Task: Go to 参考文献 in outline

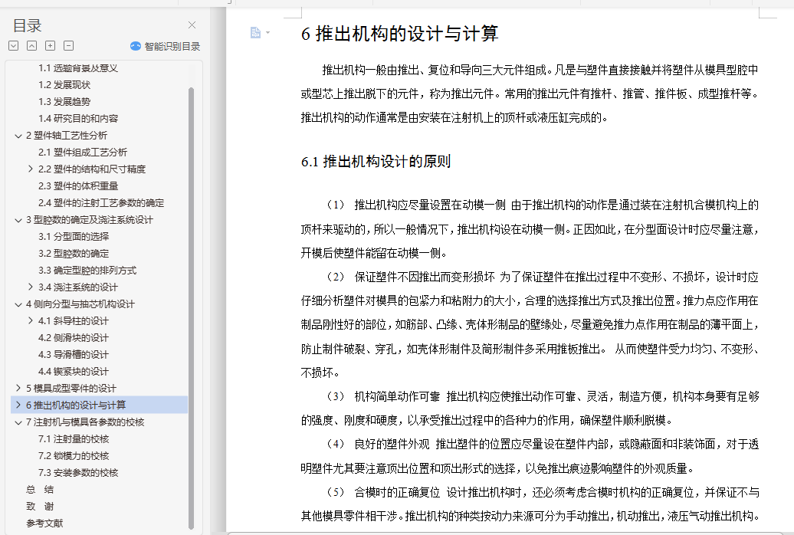Action: point(44,523)
